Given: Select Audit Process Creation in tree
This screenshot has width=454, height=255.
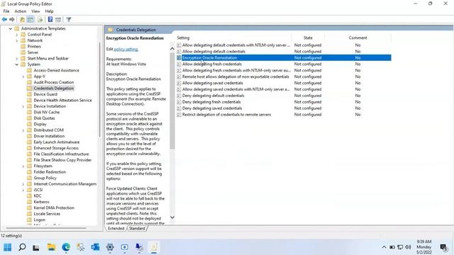Looking at the screenshot, I should coord(54,82).
